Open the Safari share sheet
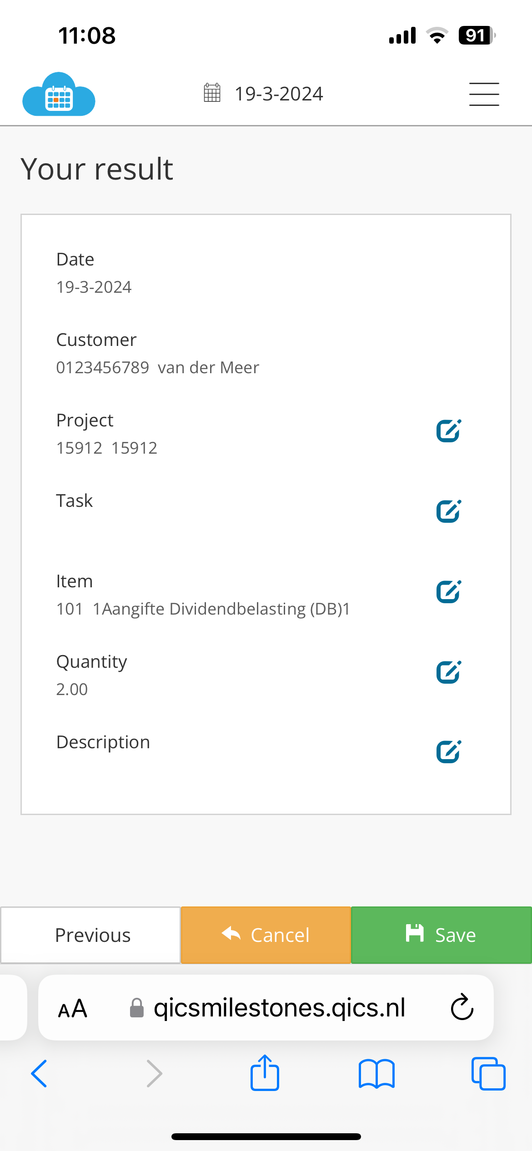Image resolution: width=532 pixels, height=1151 pixels. pos(265,1072)
